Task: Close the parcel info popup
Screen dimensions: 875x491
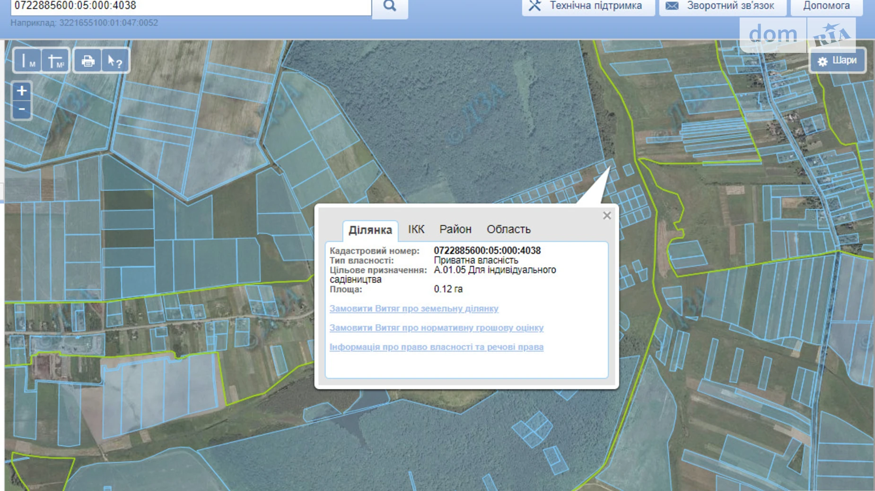Action: click(607, 216)
